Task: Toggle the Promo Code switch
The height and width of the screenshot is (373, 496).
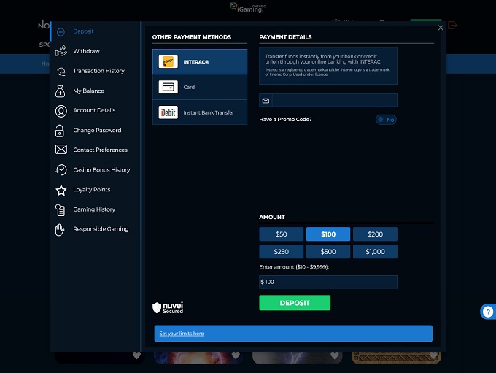Action: point(386,120)
